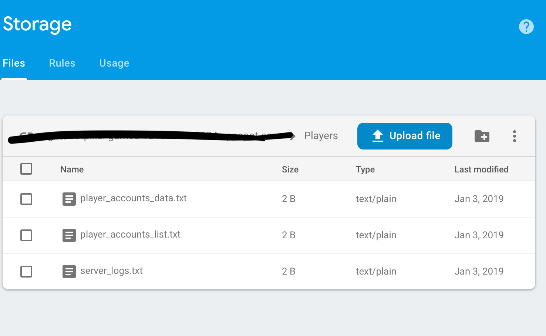Click the file icon for player_accounts_list.txt
Screen dimensions: 546x336
click(69, 235)
